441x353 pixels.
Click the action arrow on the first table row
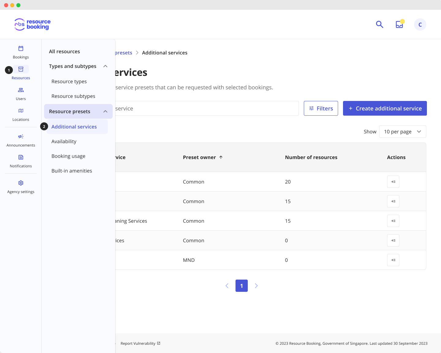[x=393, y=181]
